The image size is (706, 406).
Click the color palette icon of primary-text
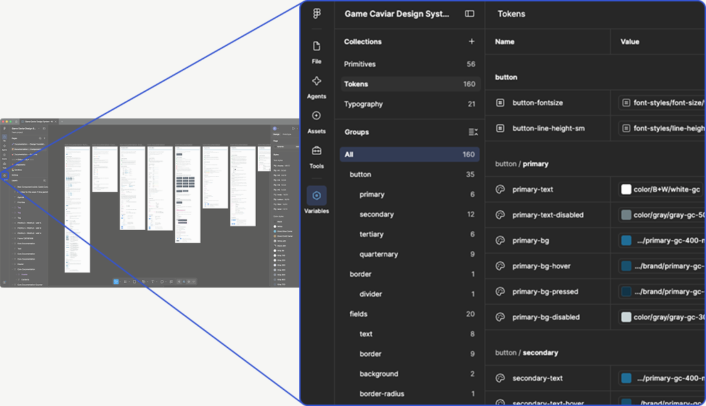[501, 189]
